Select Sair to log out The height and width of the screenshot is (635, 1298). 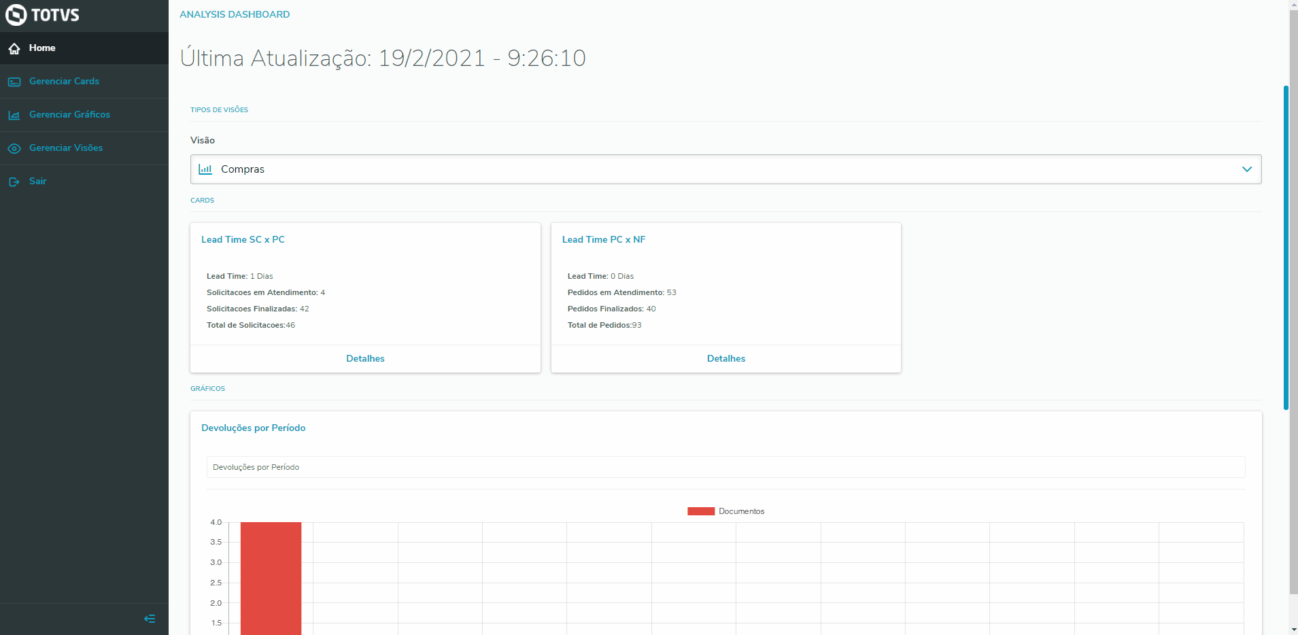[x=84, y=182]
